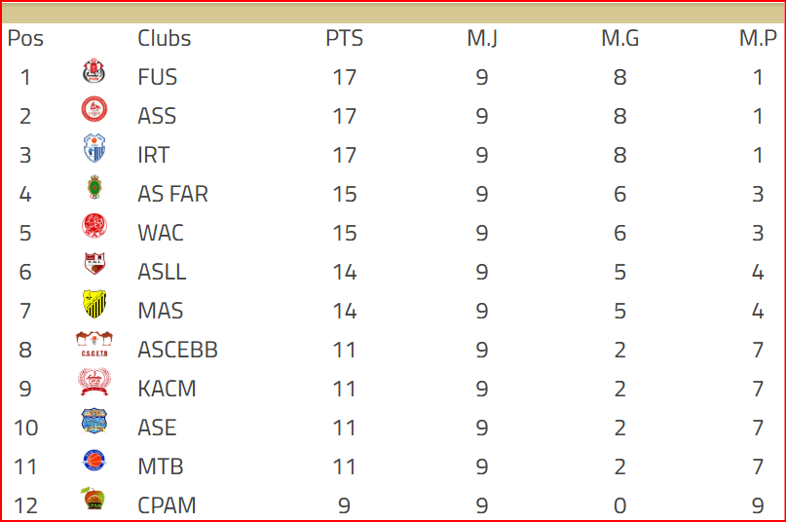Open the CPAM apple logo
The image size is (786, 522).
pyautogui.click(x=94, y=499)
